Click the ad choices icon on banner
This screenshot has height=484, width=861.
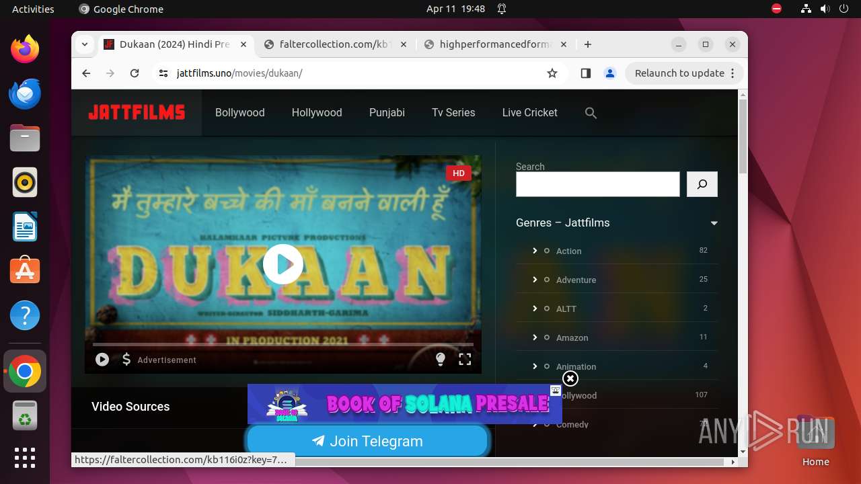coord(556,391)
